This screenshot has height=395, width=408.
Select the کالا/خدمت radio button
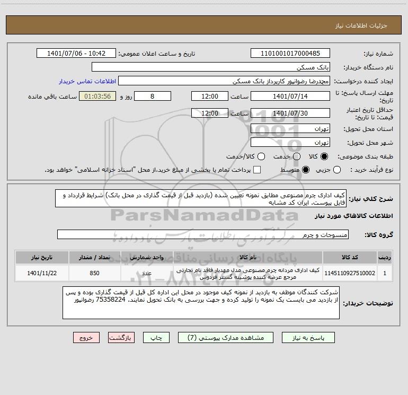pos(261,156)
